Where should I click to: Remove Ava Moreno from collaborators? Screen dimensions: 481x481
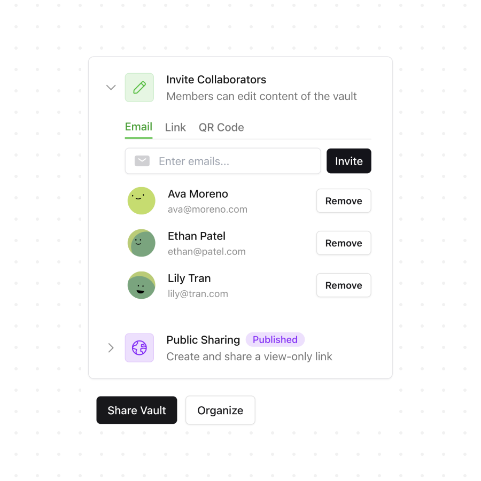tap(343, 200)
